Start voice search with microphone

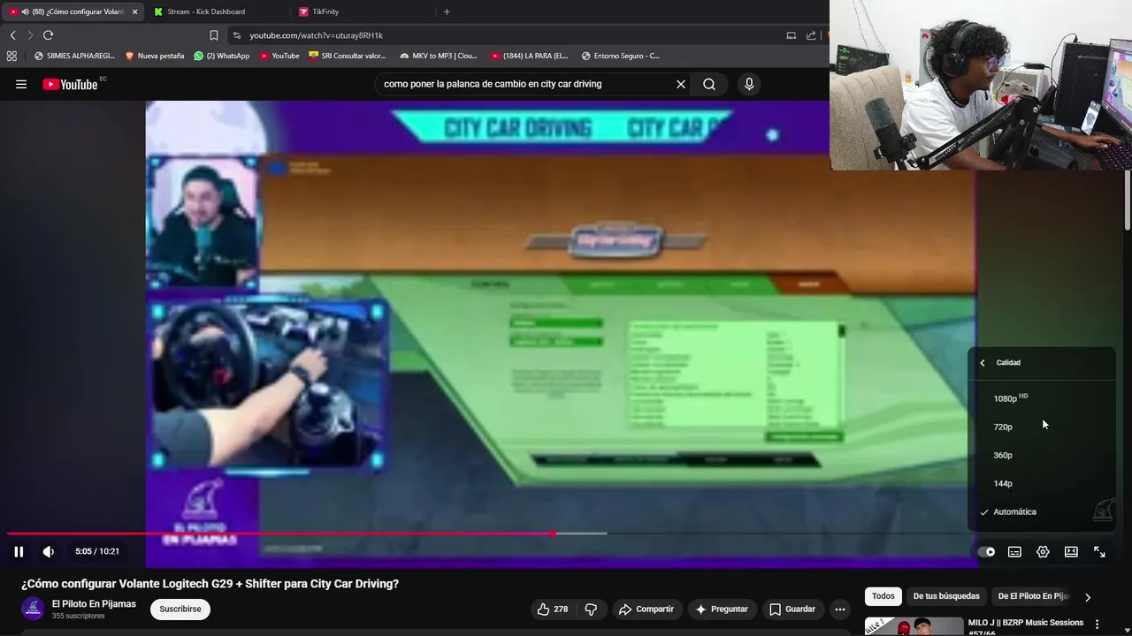(749, 84)
